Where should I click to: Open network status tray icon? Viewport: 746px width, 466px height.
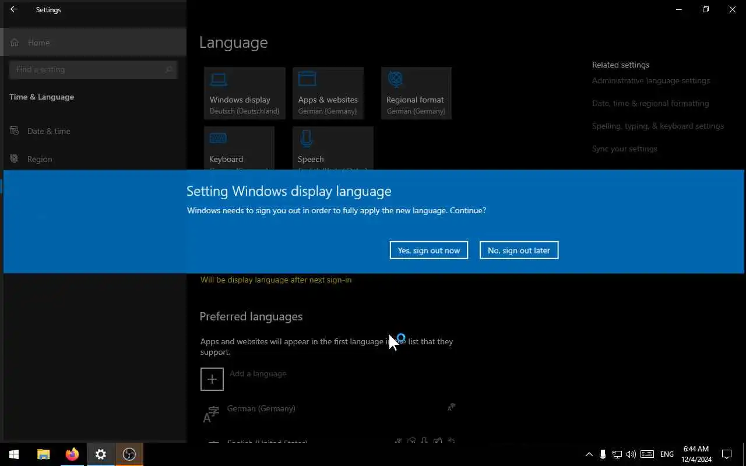[x=617, y=454]
